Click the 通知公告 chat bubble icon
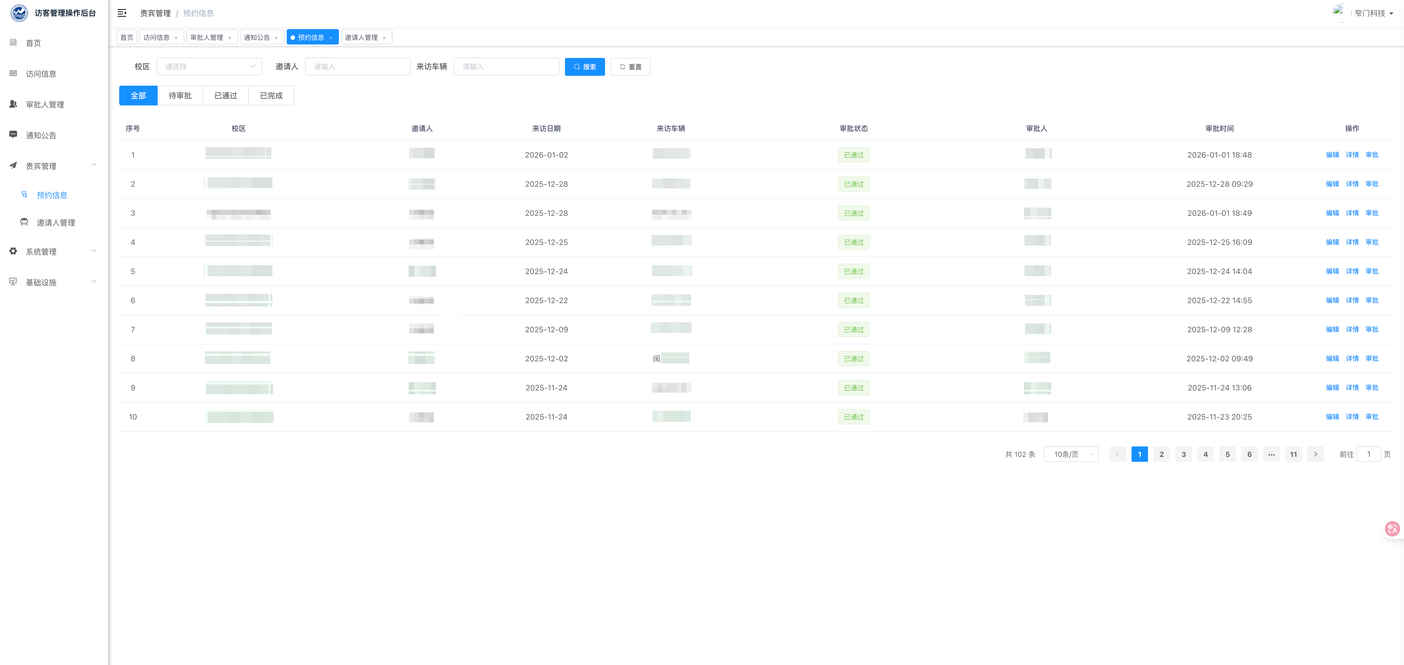1404x665 pixels. pos(13,135)
